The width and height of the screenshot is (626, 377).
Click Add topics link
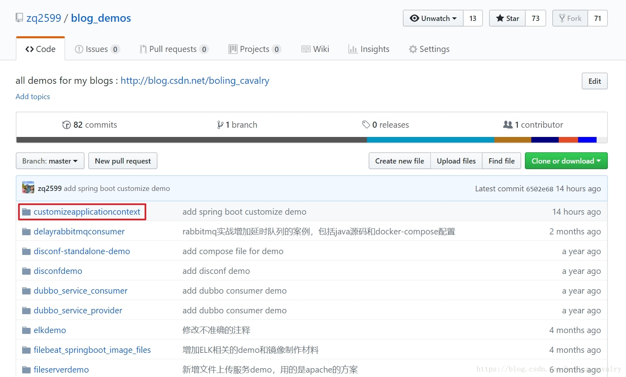click(33, 97)
